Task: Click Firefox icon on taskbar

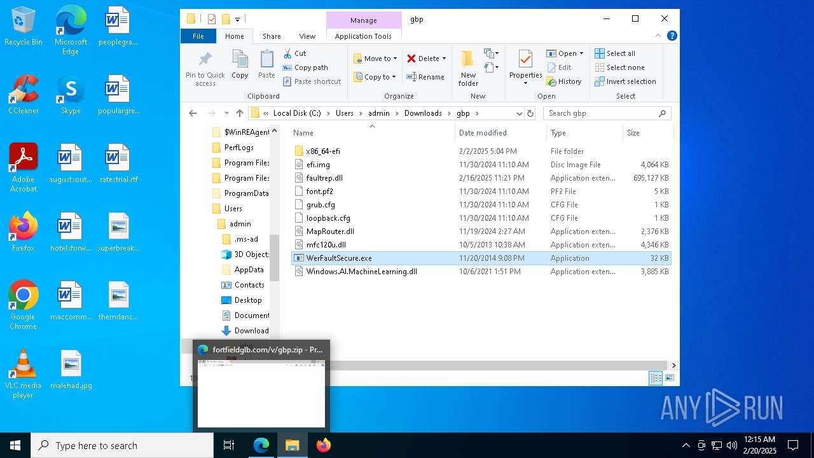Action: coord(323,445)
